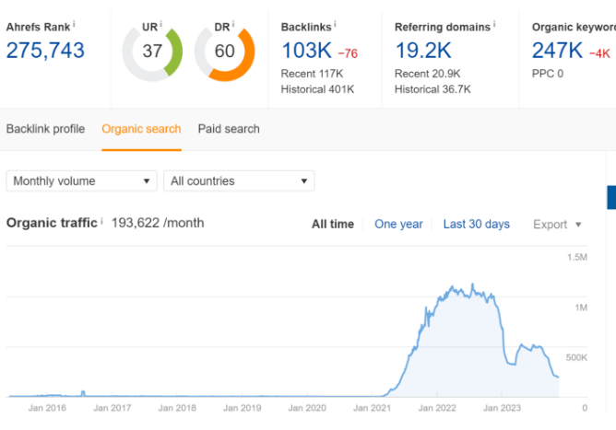Select the Last 30 days range

click(476, 224)
